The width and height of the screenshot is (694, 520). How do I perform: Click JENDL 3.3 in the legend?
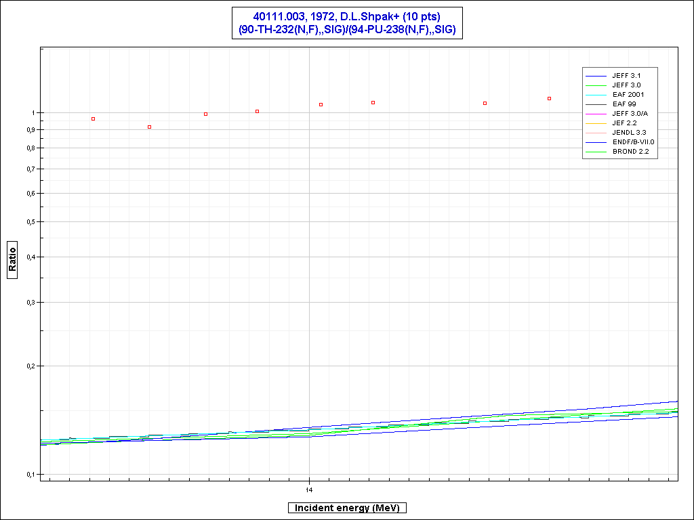pyautogui.click(x=629, y=133)
